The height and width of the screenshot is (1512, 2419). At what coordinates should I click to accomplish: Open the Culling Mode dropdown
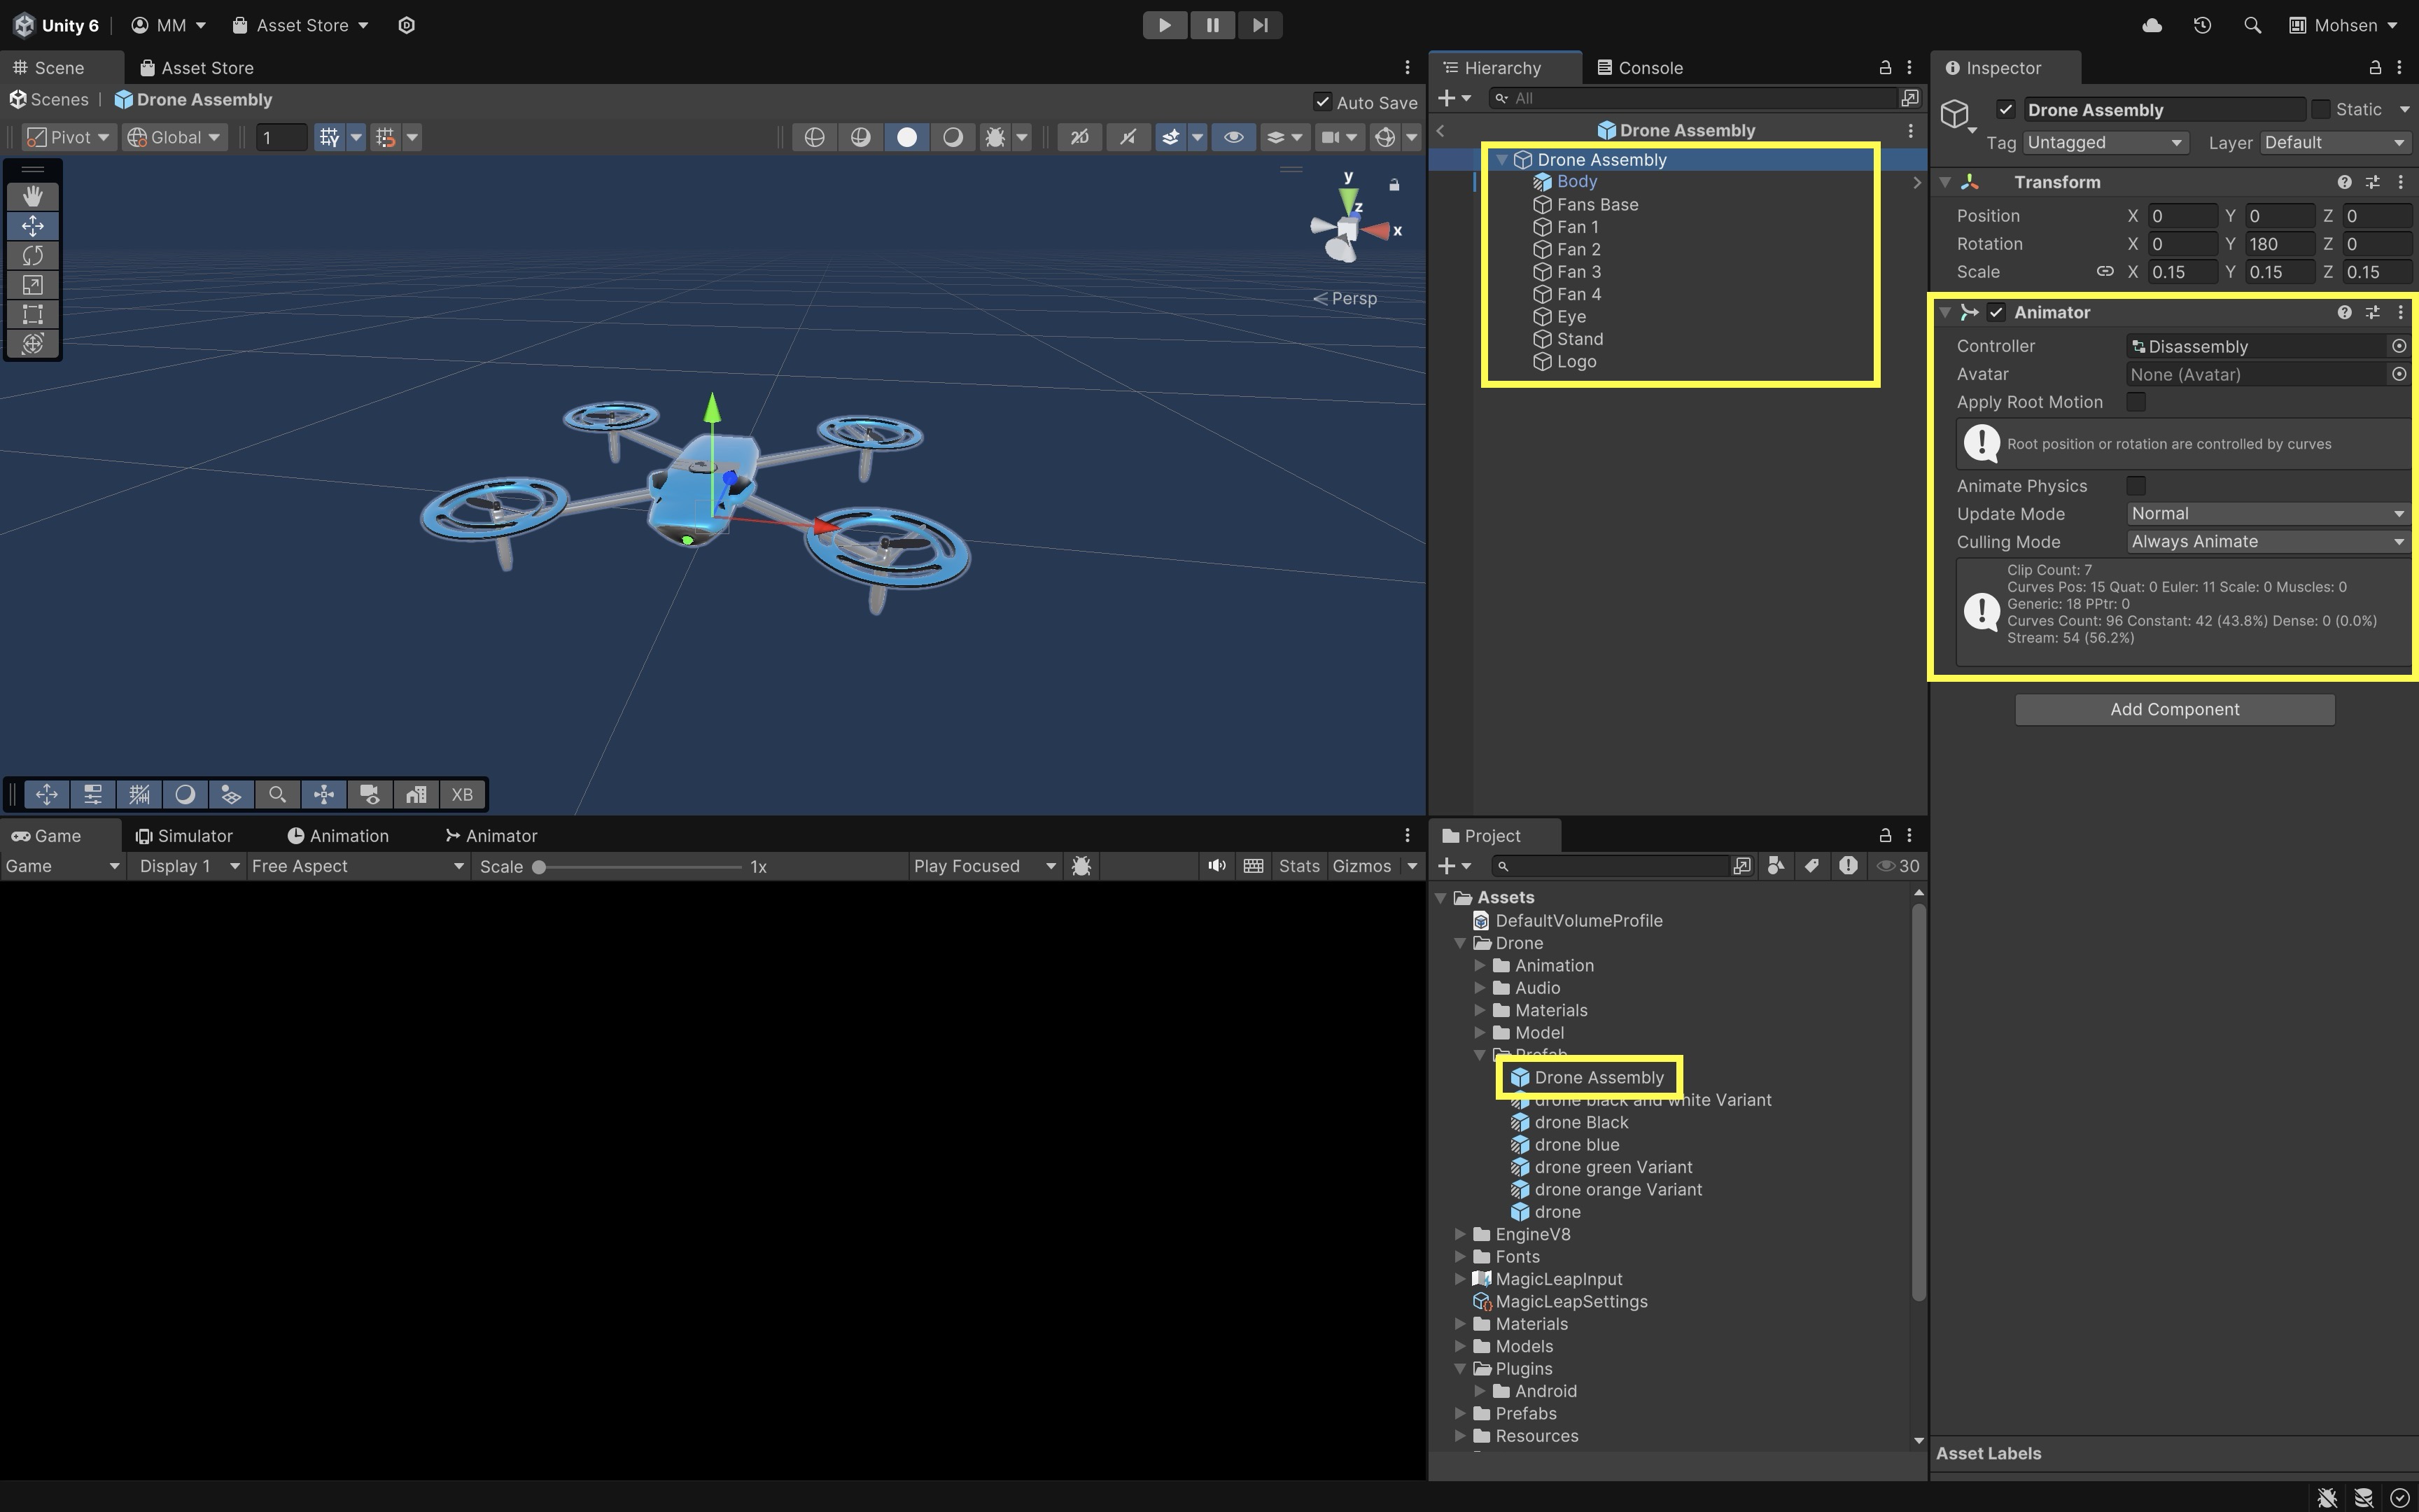click(2266, 541)
